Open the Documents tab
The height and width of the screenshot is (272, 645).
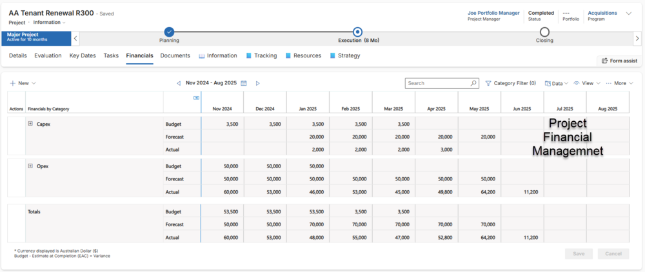(x=175, y=56)
